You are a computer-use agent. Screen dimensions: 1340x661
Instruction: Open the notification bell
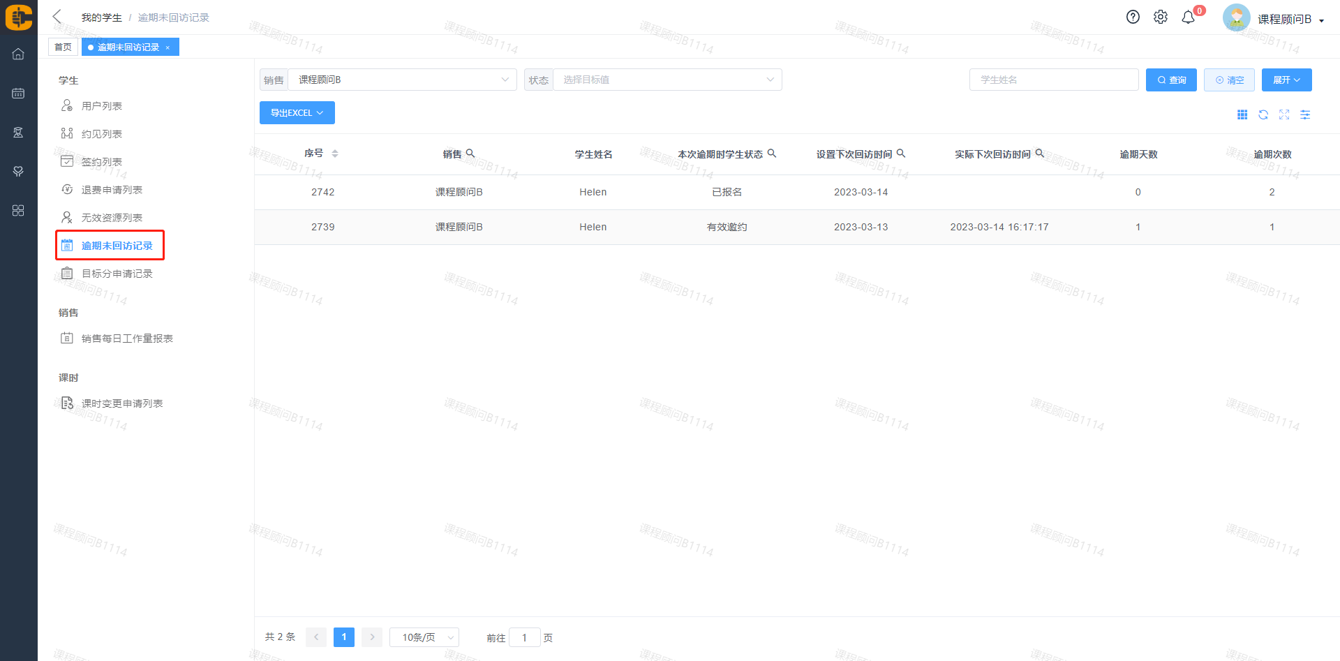tap(1188, 17)
